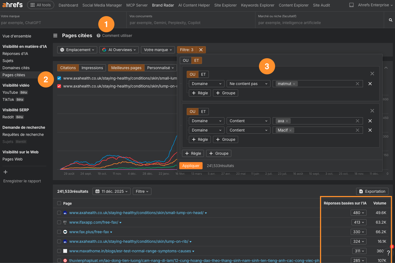Open the 11 déc. 2025 date picker
The height and width of the screenshot is (263, 395).
111,191
